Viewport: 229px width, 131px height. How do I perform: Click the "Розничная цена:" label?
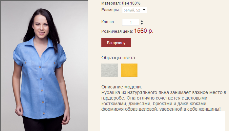117,31
